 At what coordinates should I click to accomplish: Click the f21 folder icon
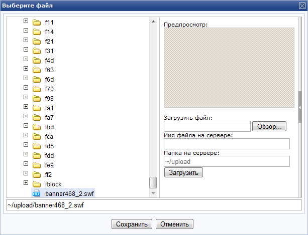(x=37, y=42)
